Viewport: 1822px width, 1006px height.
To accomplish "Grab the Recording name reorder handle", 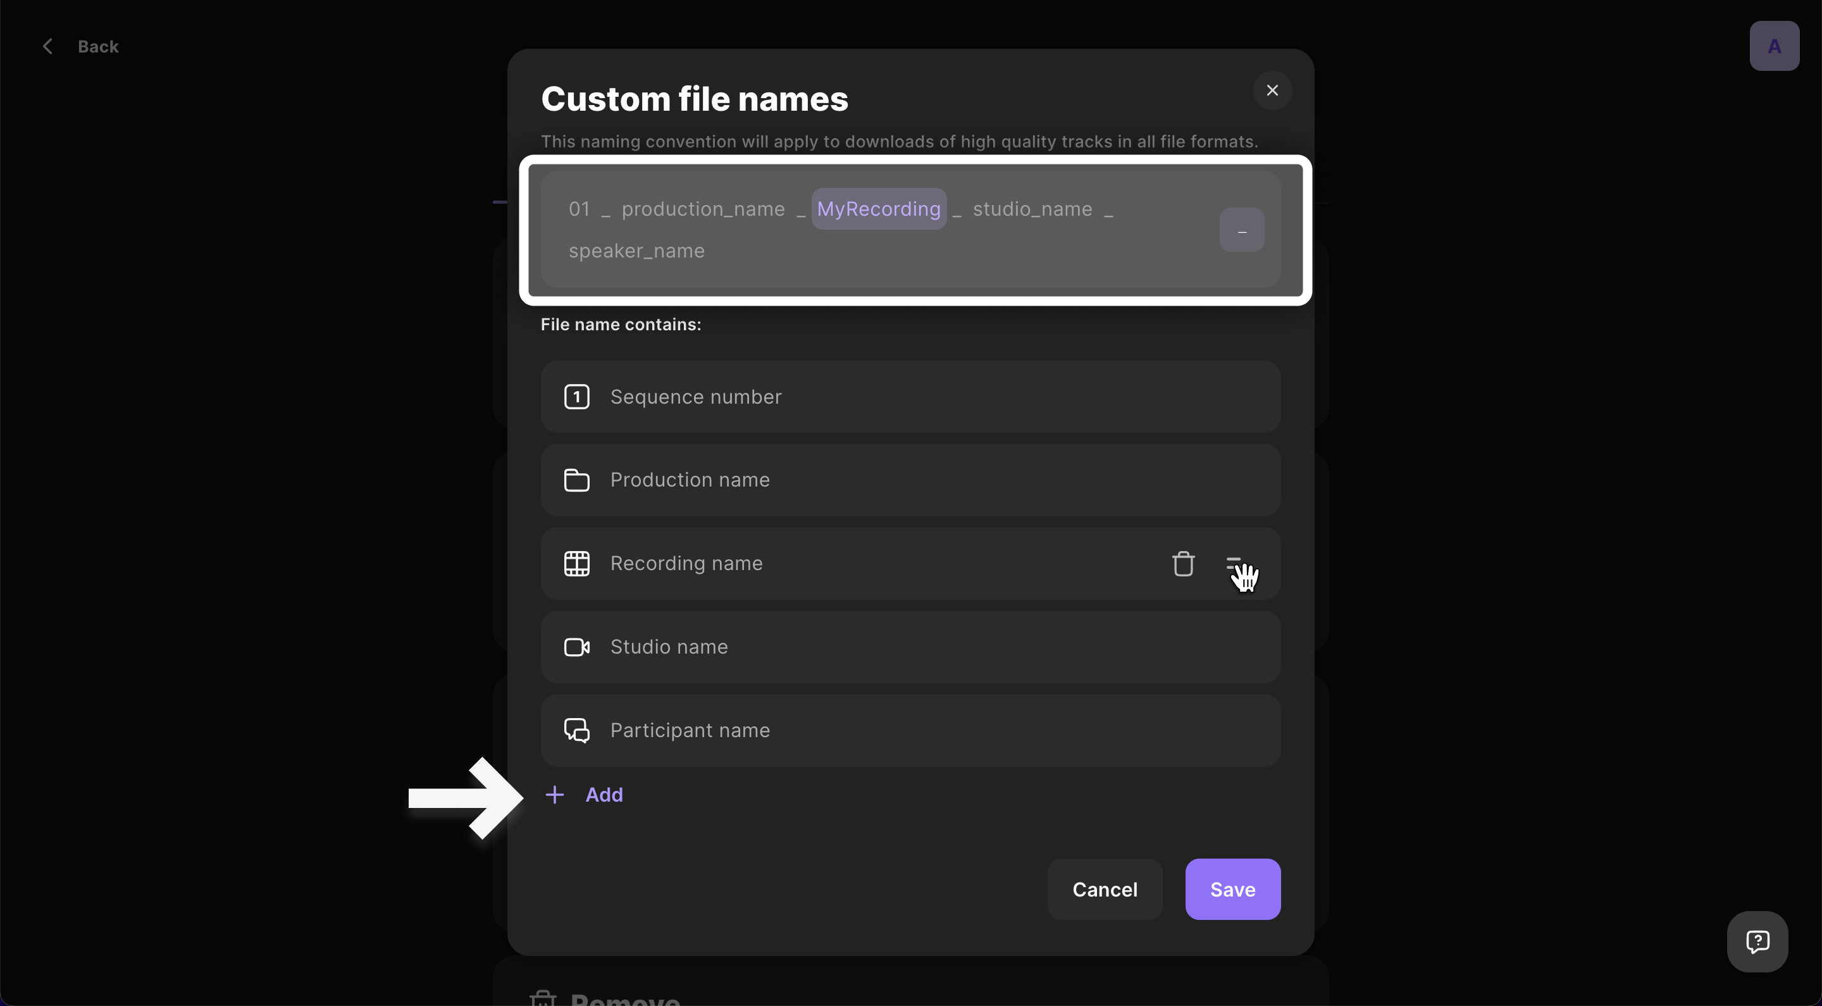I will point(1234,564).
